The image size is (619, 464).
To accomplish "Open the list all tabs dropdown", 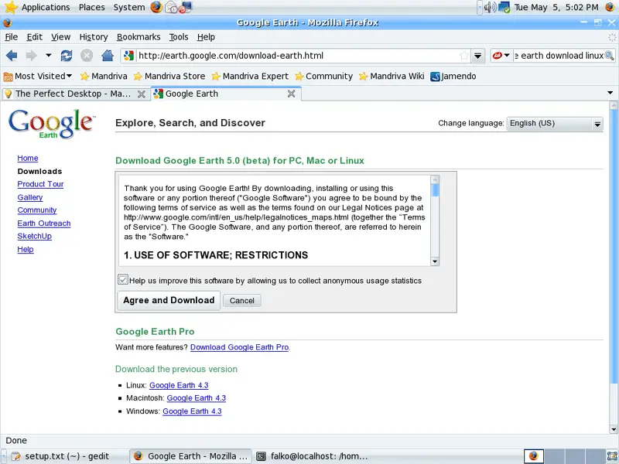I will [x=610, y=93].
